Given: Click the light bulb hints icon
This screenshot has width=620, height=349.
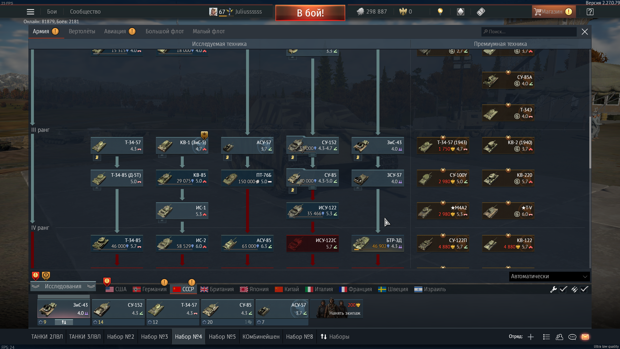Looking at the screenshot, I should [440, 12].
